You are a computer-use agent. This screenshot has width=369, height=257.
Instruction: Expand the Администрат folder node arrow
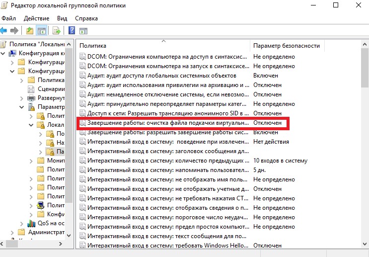click(x=12, y=233)
